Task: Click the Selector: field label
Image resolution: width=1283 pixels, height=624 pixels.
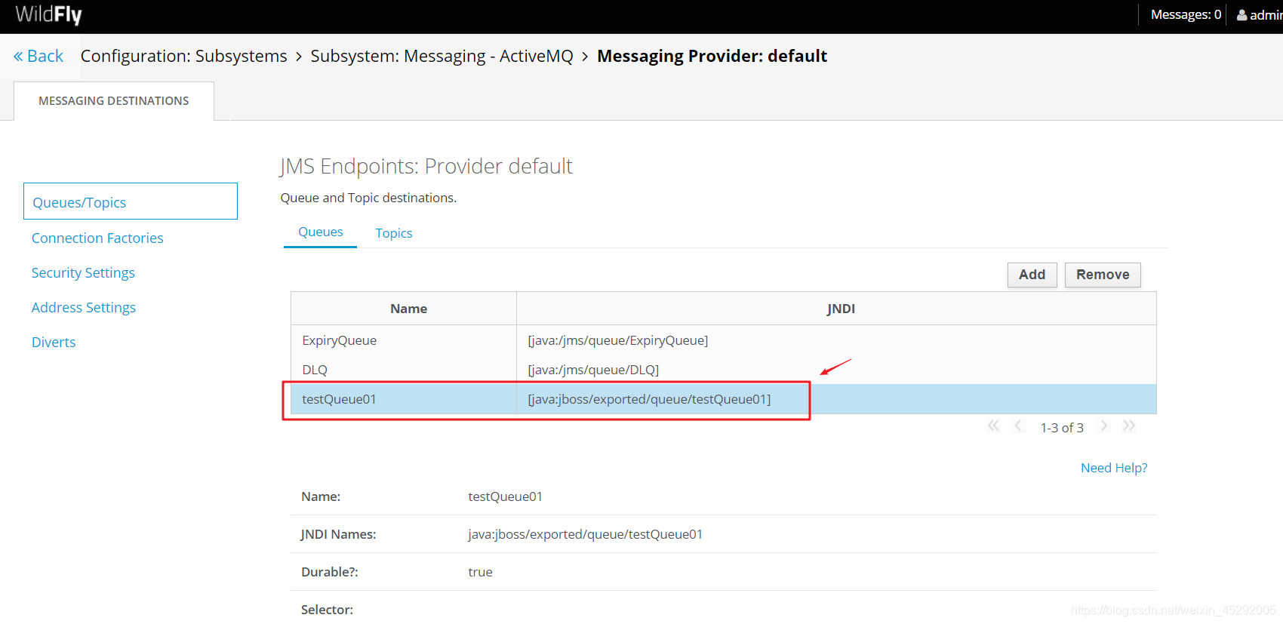Action: [x=327, y=610]
